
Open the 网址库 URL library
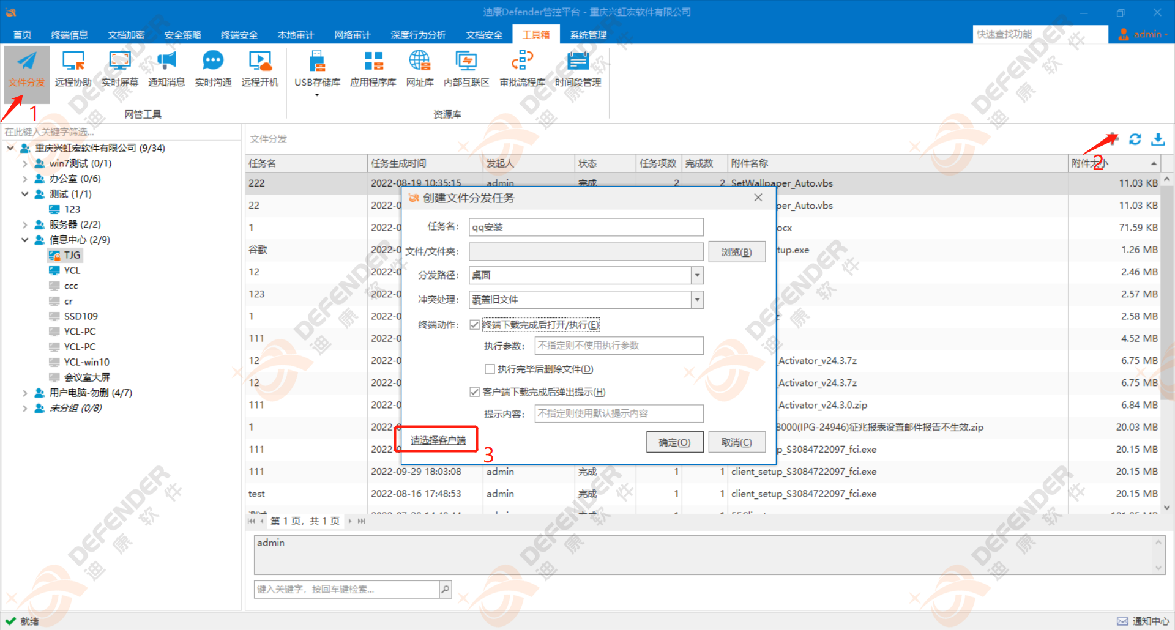[420, 68]
